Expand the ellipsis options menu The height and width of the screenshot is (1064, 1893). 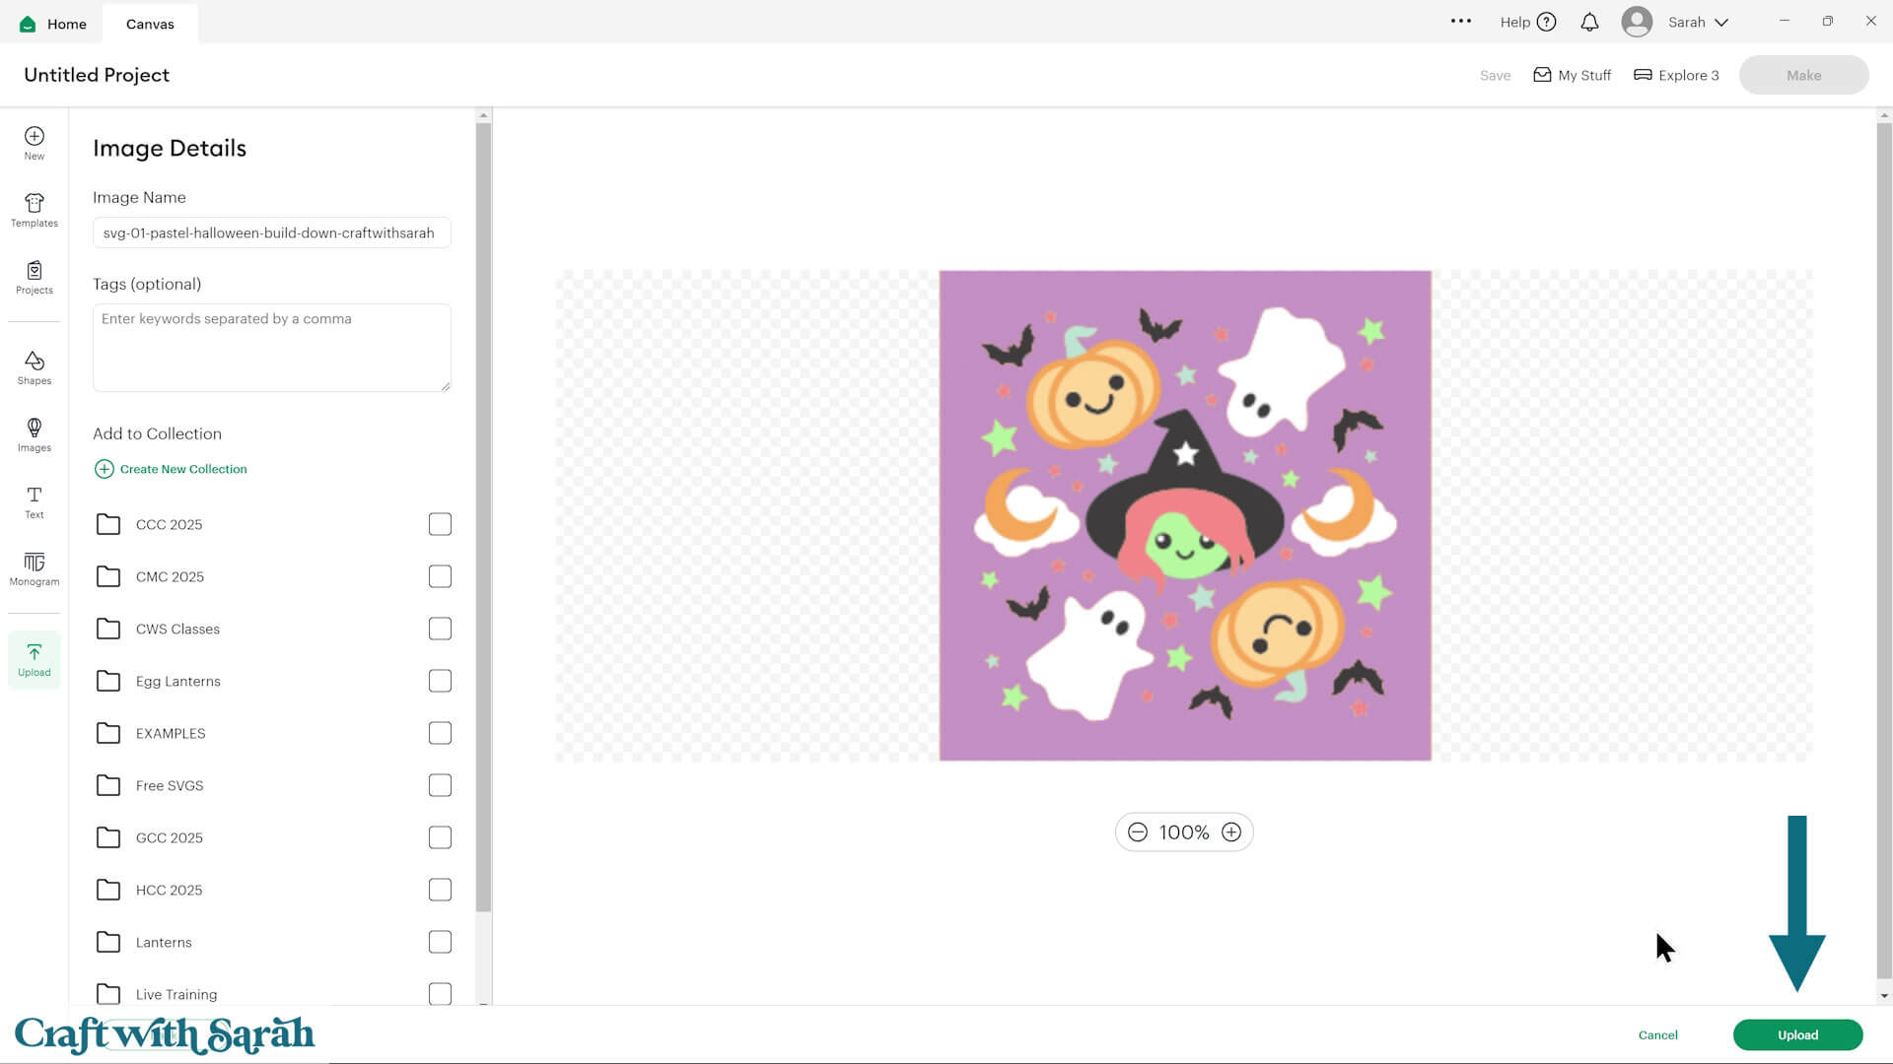point(1462,22)
